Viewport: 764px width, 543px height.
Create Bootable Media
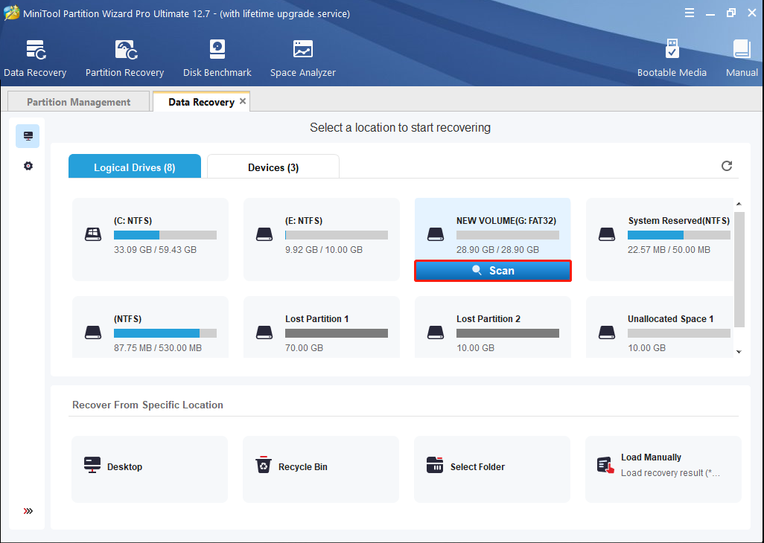[672, 58]
